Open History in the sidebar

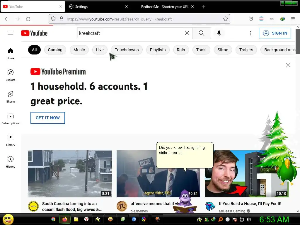pos(11,162)
